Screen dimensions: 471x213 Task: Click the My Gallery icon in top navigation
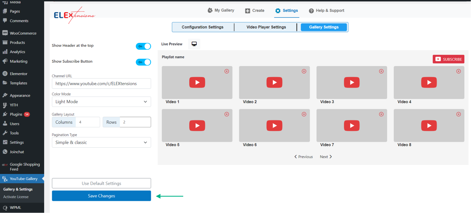pyautogui.click(x=210, y=10)
